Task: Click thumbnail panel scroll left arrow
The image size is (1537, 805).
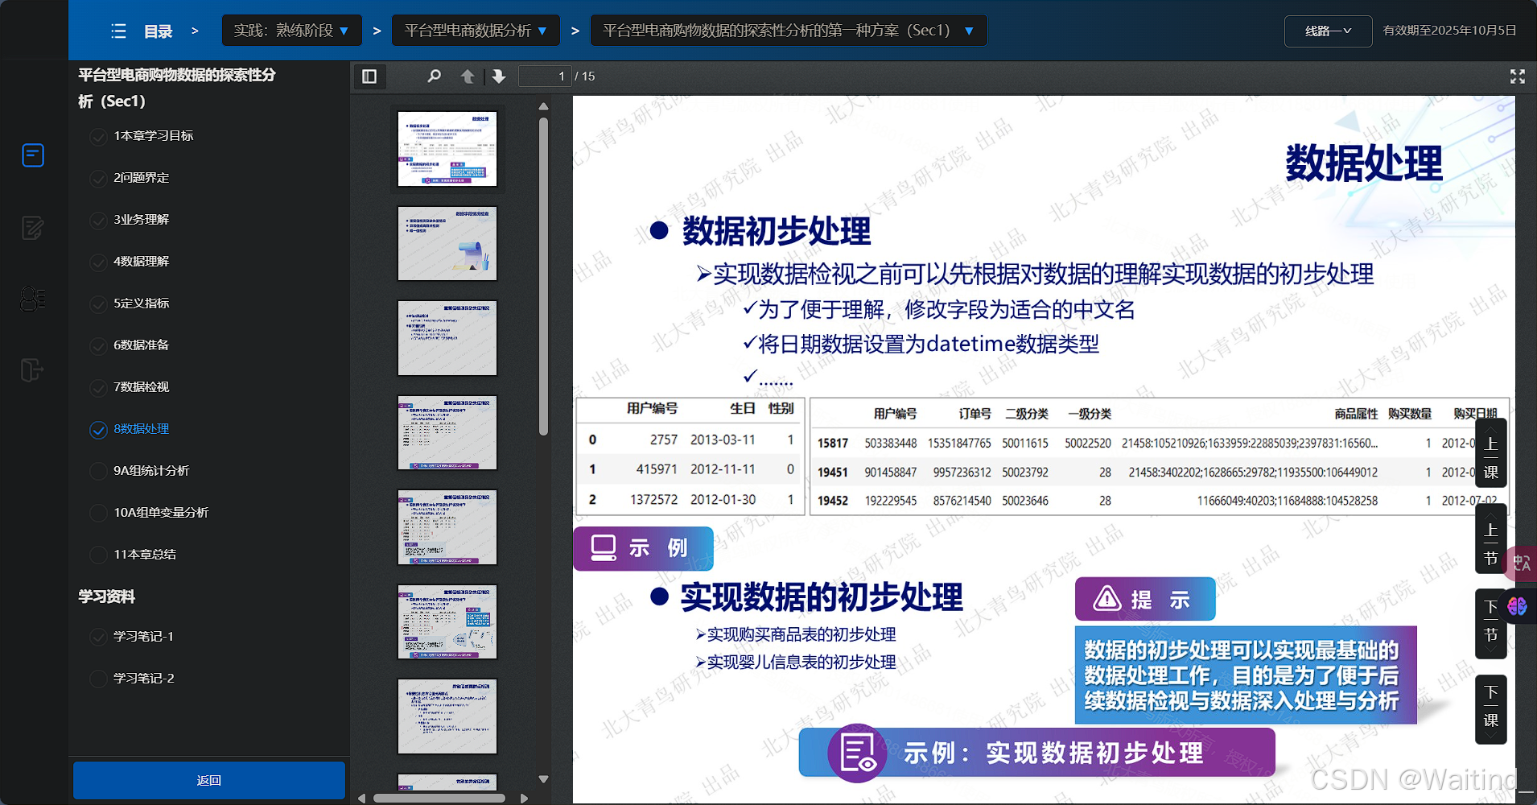Action: [361, 799]
